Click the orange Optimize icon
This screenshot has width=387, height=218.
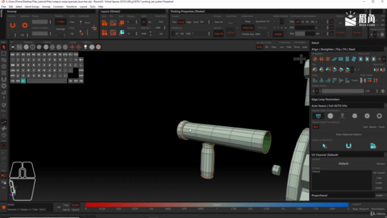[25, 25]
